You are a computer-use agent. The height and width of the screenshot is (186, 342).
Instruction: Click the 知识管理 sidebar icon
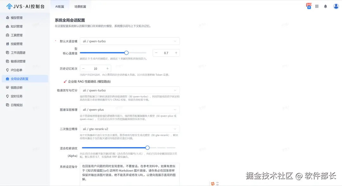coord(7,26)
